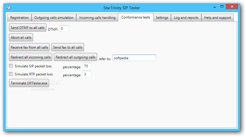
Task: Click the "Simulate RTP packet loss" label text
Action: click(34, 74)
